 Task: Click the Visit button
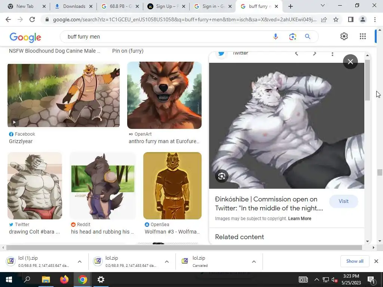point(343,201)
